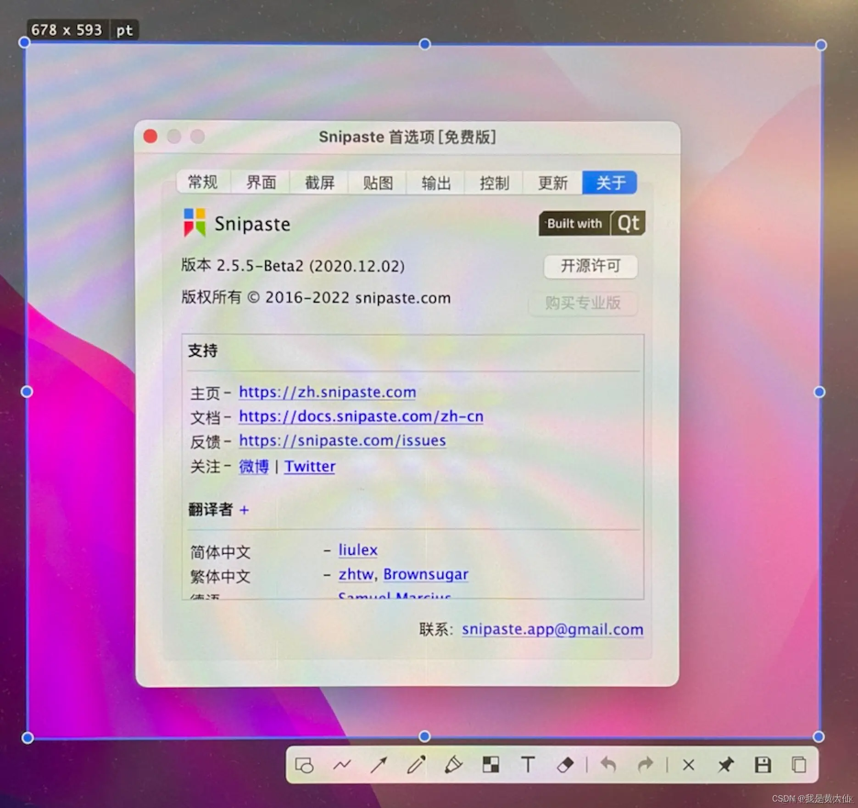Open the 截屏 settings tab

coord(320,183)
